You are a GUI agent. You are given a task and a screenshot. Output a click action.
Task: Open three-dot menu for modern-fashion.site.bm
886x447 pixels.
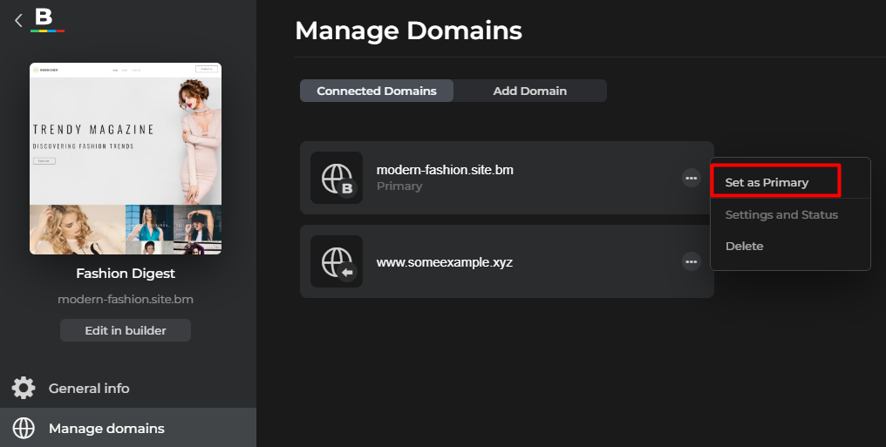pyautogui.click(x=691, y=179)
